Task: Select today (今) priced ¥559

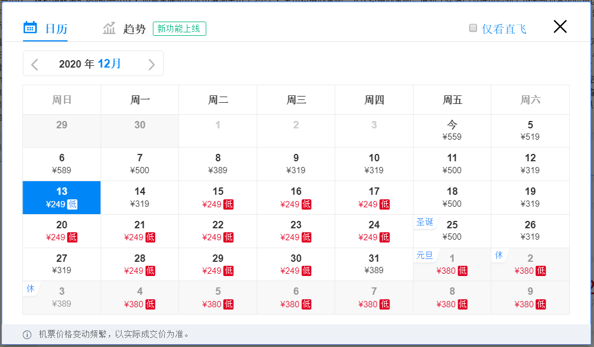Action: click(x=452, y=131)
